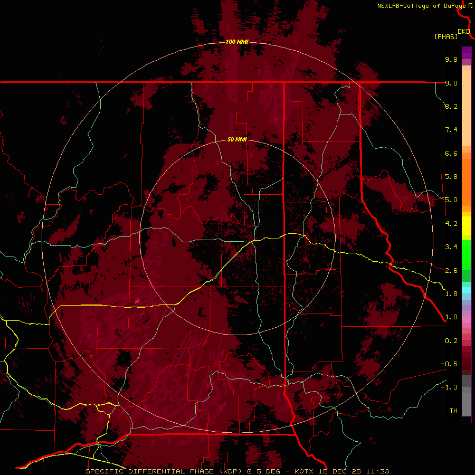Select the 3.4 scale value
Screen dimensions: 475x475
click(x=451, y=247)
